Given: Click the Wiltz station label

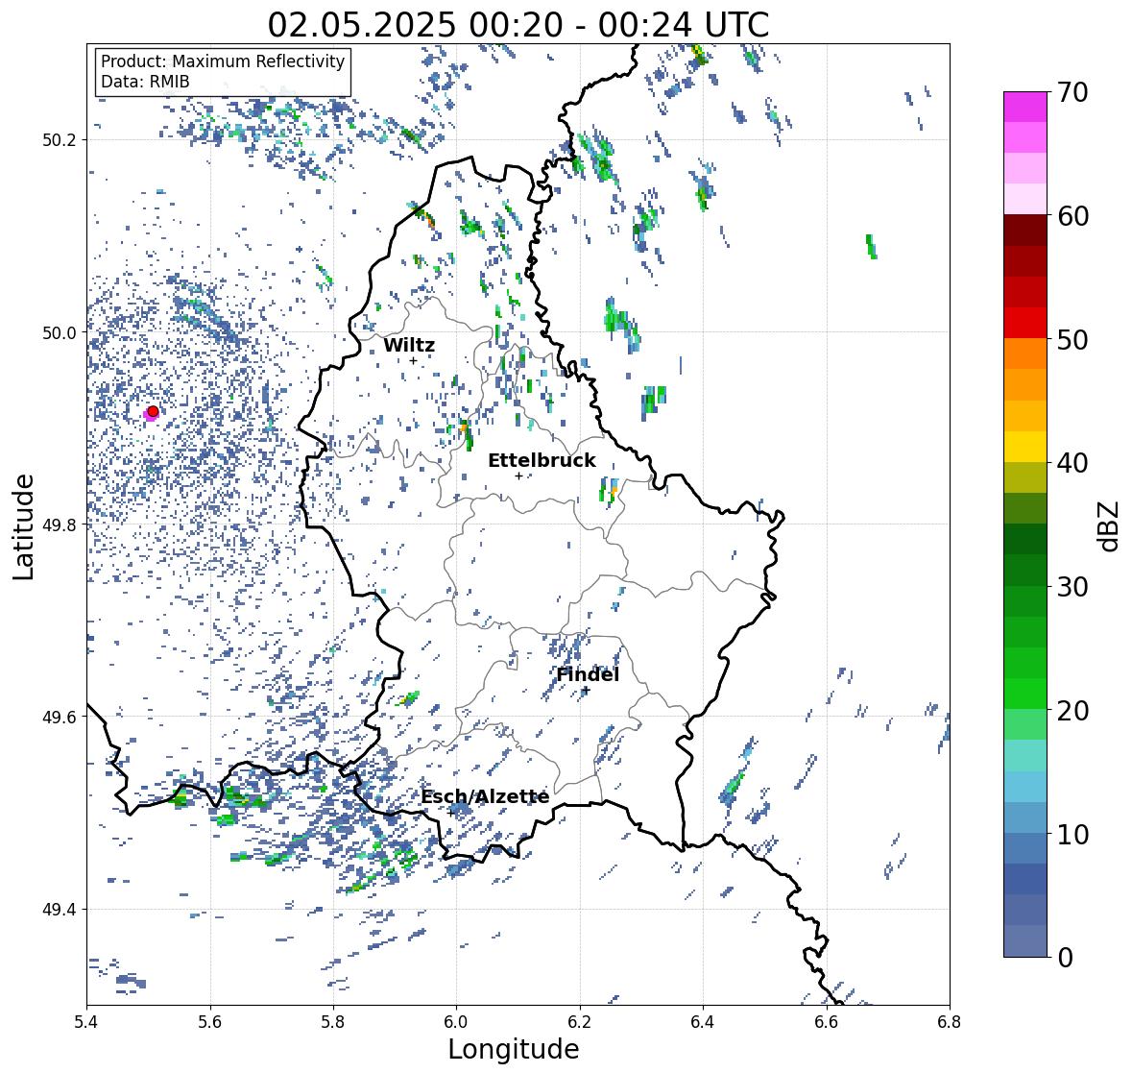Looking at the screenshot, I should 409,345.
